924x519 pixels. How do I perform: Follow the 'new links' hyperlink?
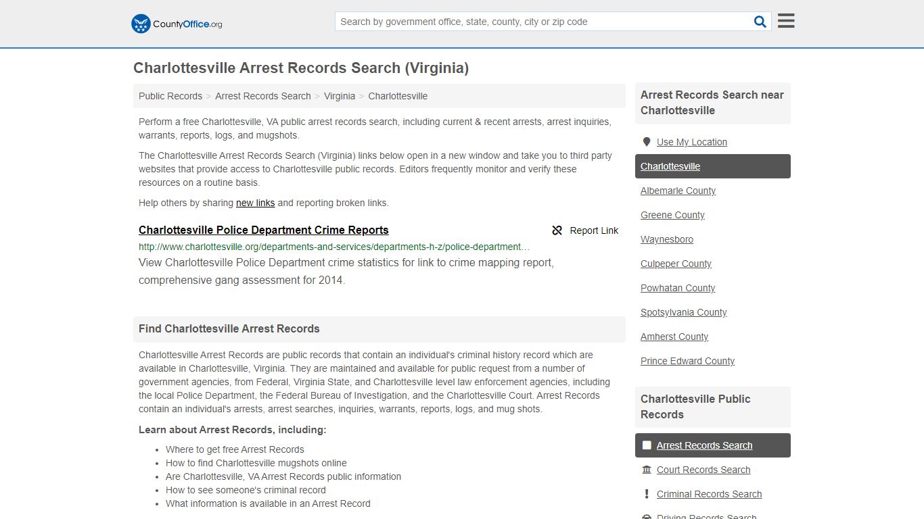click(255, 203)
